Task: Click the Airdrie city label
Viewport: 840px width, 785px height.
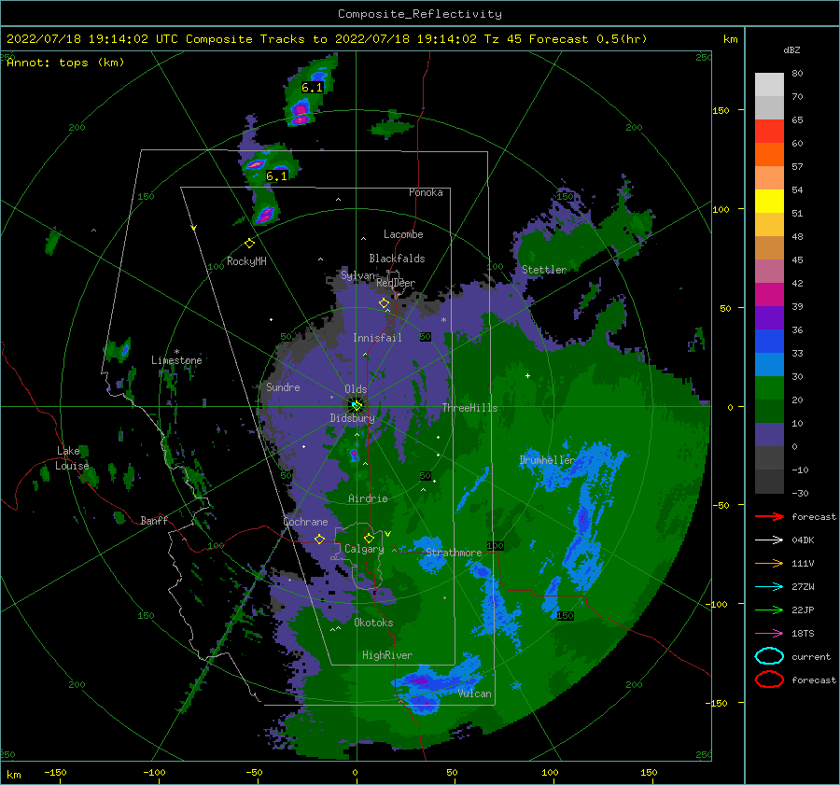Action: pyautogui.click(x=368, y=498)
